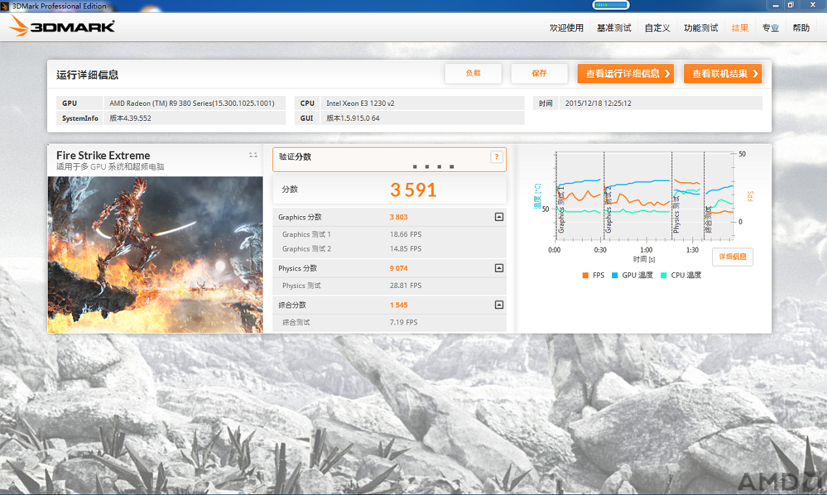Click the green CPU 温度 legend swatch
827x495 pixels.
664,276
